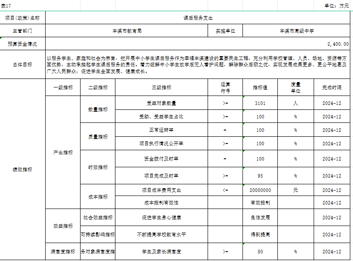Click the 受助、受益学生占比 cell
Image resolution: width=353 pixels, height=261 pixels.
click(162, 117)
